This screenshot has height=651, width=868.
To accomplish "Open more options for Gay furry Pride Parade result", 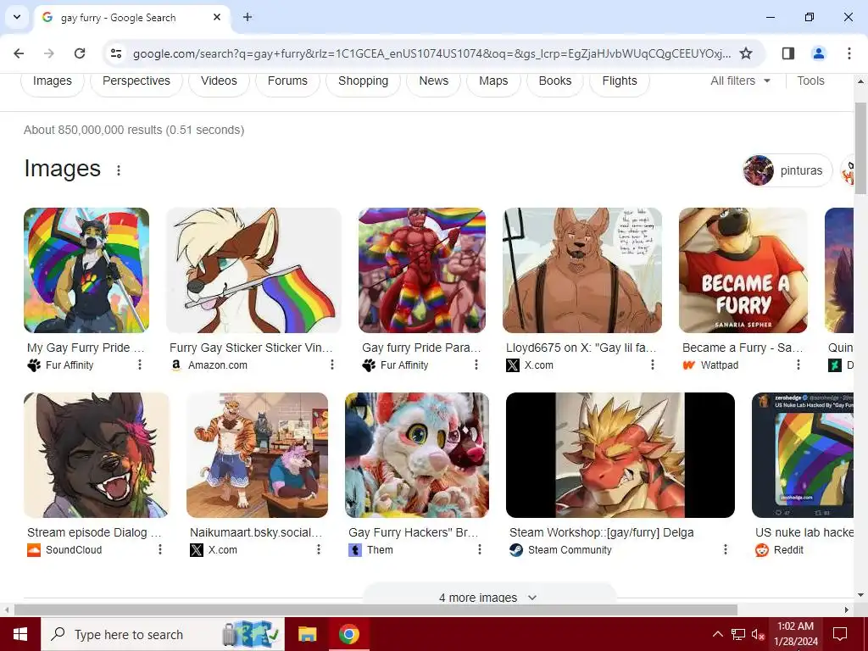I will point(476,364).
